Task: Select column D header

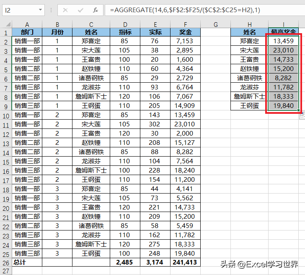Action: pos(125,24)
